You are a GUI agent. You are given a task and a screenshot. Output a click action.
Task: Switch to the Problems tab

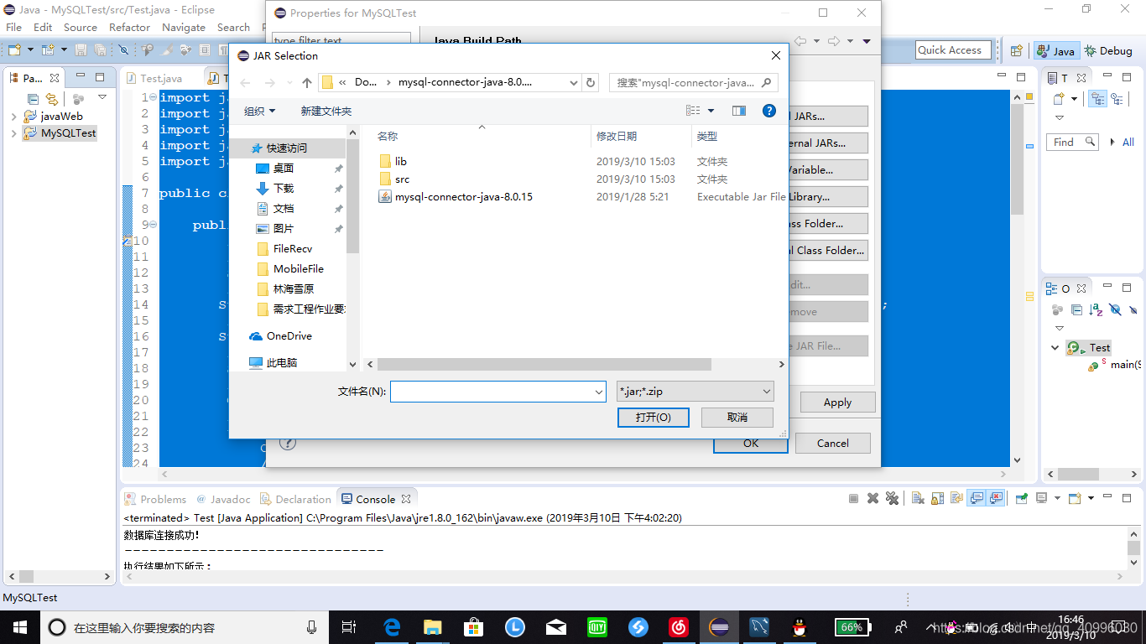155,499
